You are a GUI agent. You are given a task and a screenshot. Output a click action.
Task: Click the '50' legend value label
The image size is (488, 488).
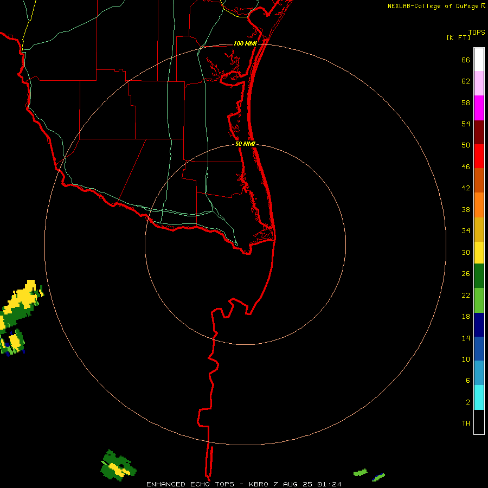pyautogui.click(x=466, y=145)
